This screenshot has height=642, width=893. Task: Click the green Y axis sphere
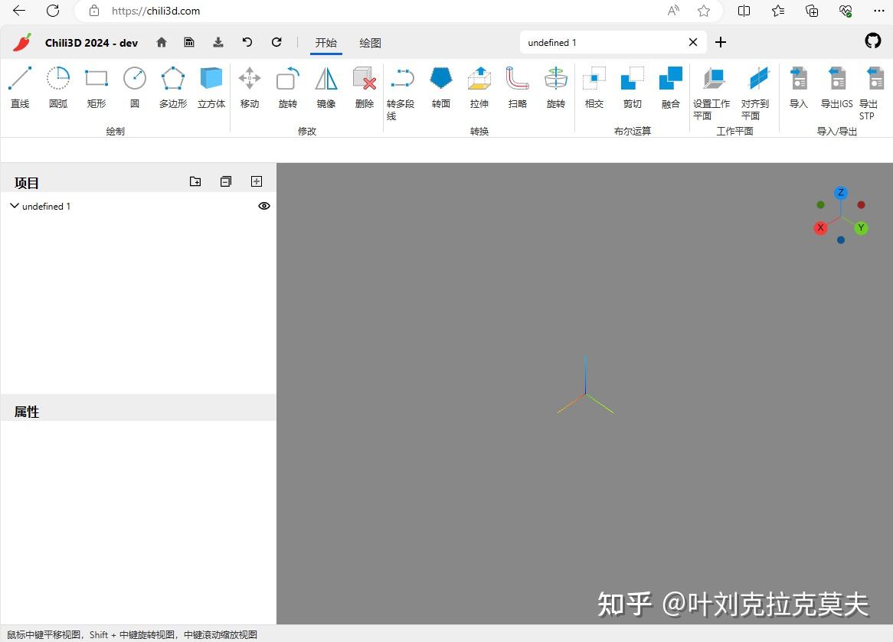861,227
